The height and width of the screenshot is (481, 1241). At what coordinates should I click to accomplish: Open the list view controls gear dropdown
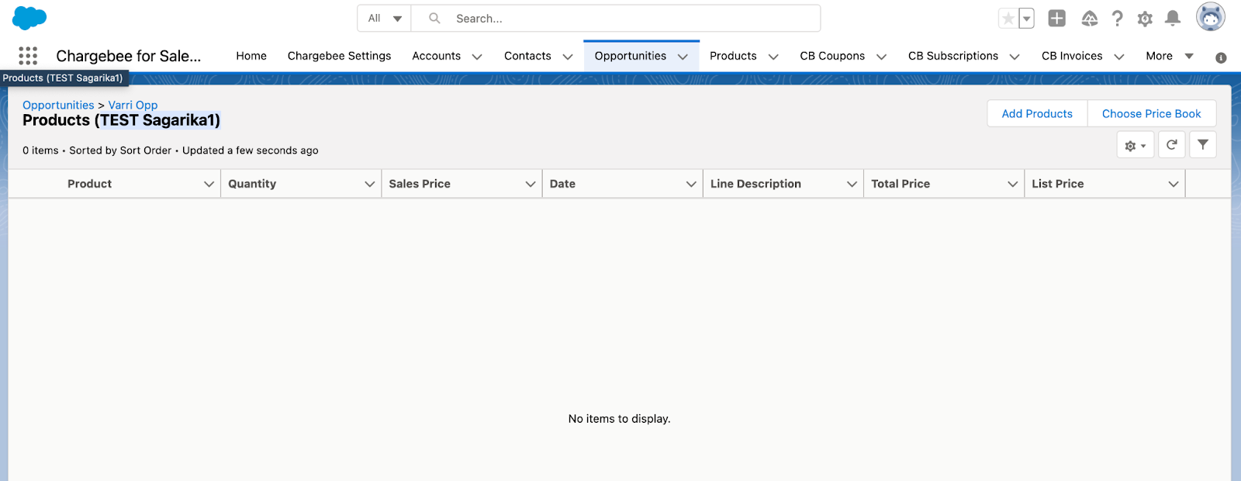[1136, 145]
